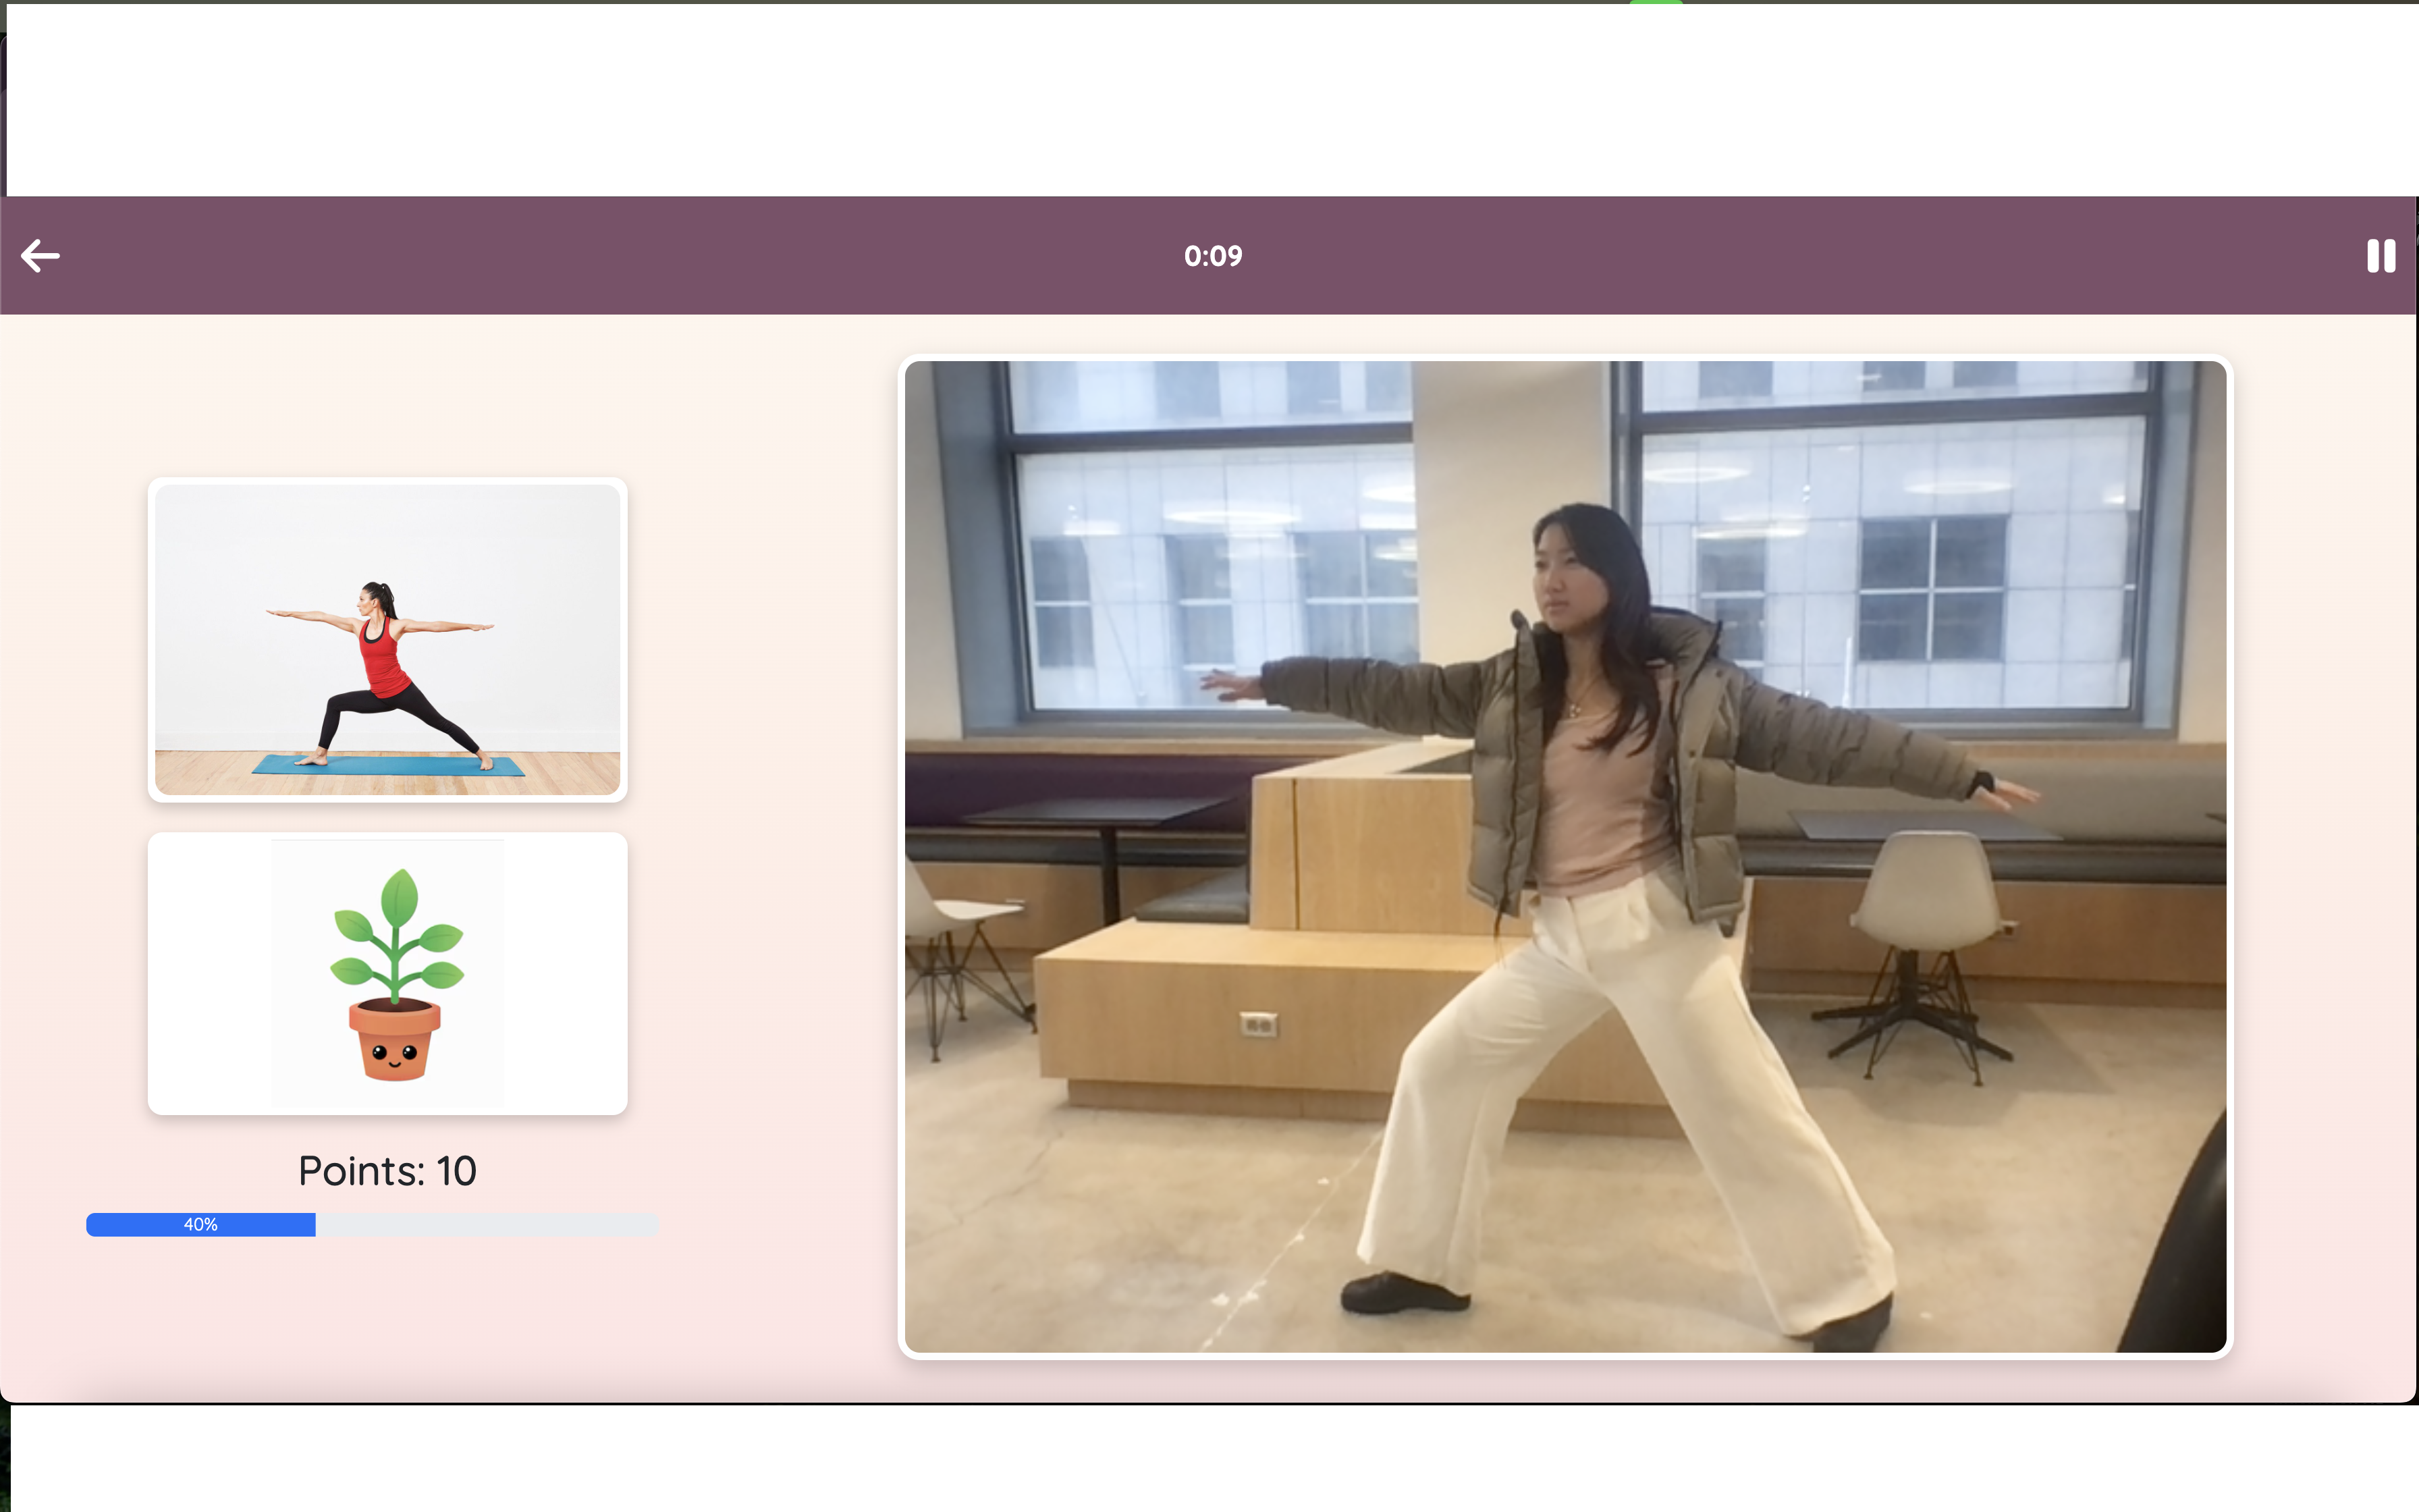Click the 0:09 countdown timer
Screen dimensions: 2419x1512
[1212, 256]
